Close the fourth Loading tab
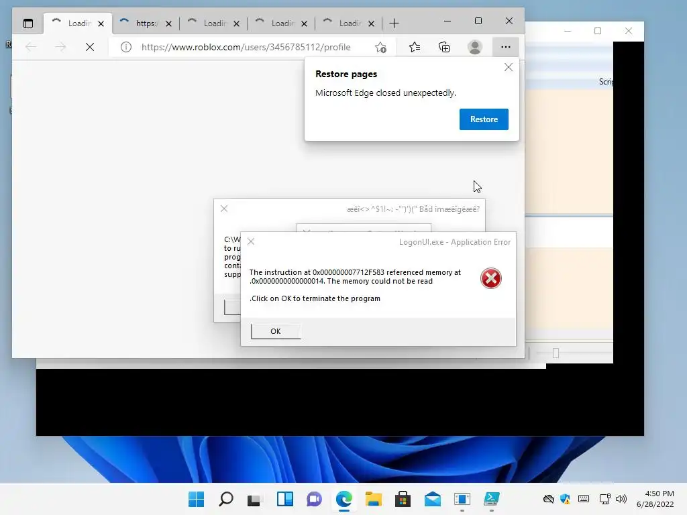687x515 pixels. 304,23
